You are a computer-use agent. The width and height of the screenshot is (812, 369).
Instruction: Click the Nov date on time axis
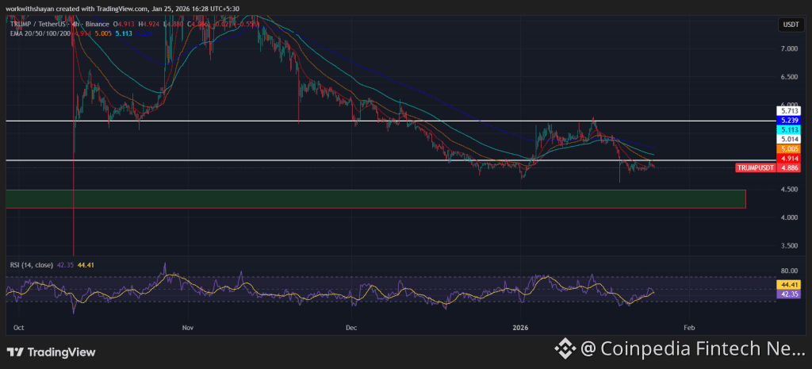tap(188, 327)
